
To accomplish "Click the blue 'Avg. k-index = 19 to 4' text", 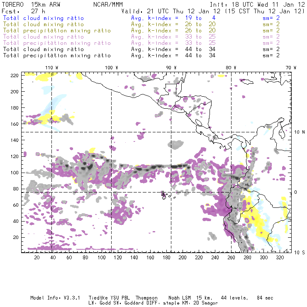I will 173,18.
